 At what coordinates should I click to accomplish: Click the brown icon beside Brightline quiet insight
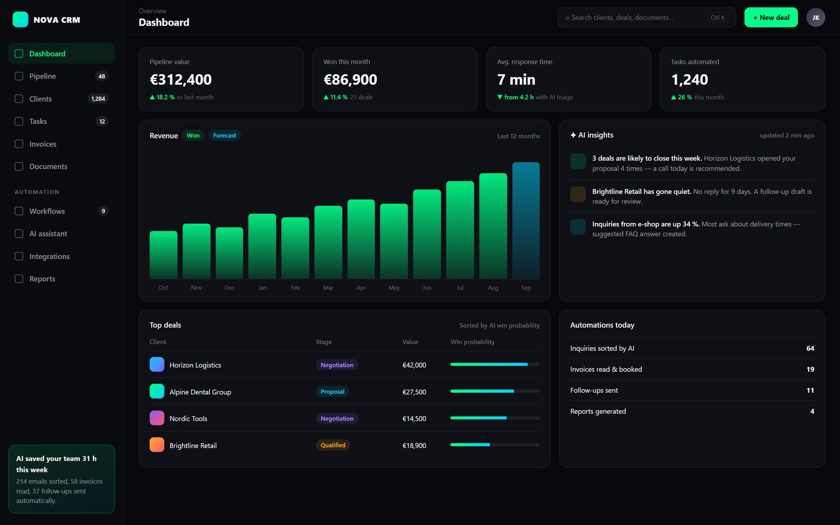(x=578, y=194)
